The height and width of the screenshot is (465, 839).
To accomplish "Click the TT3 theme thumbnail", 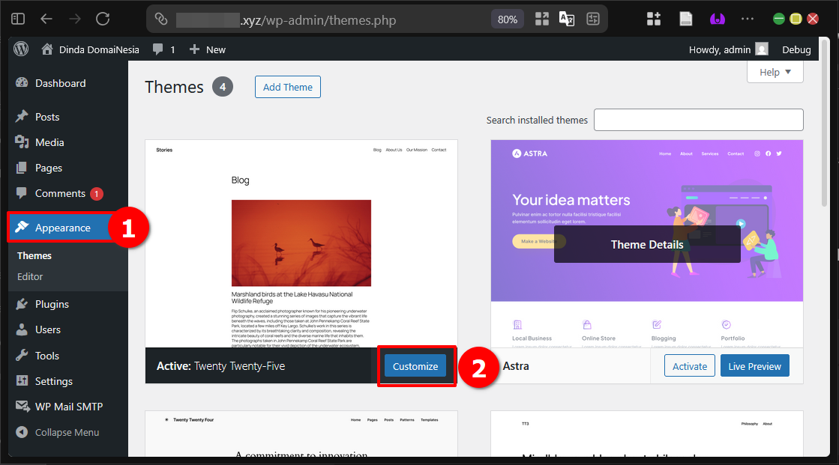I will (647, 434).
